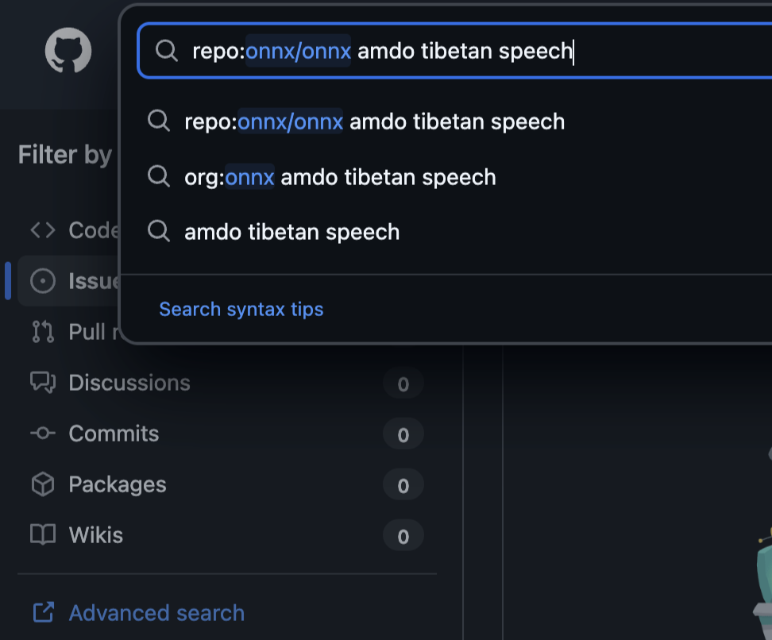Screen dimensions: 772x640
Task: Filter by Discussions
Action: tap(129, 383)
